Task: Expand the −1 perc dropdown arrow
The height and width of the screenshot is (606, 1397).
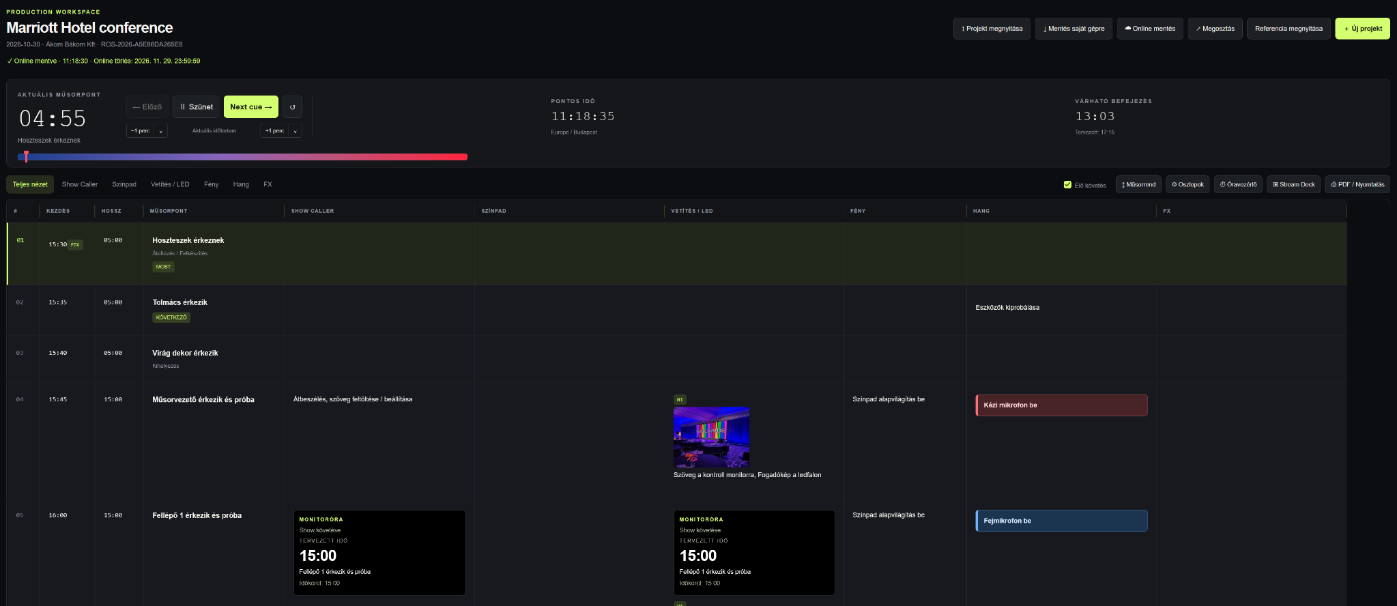Action: tap(161, 131)
